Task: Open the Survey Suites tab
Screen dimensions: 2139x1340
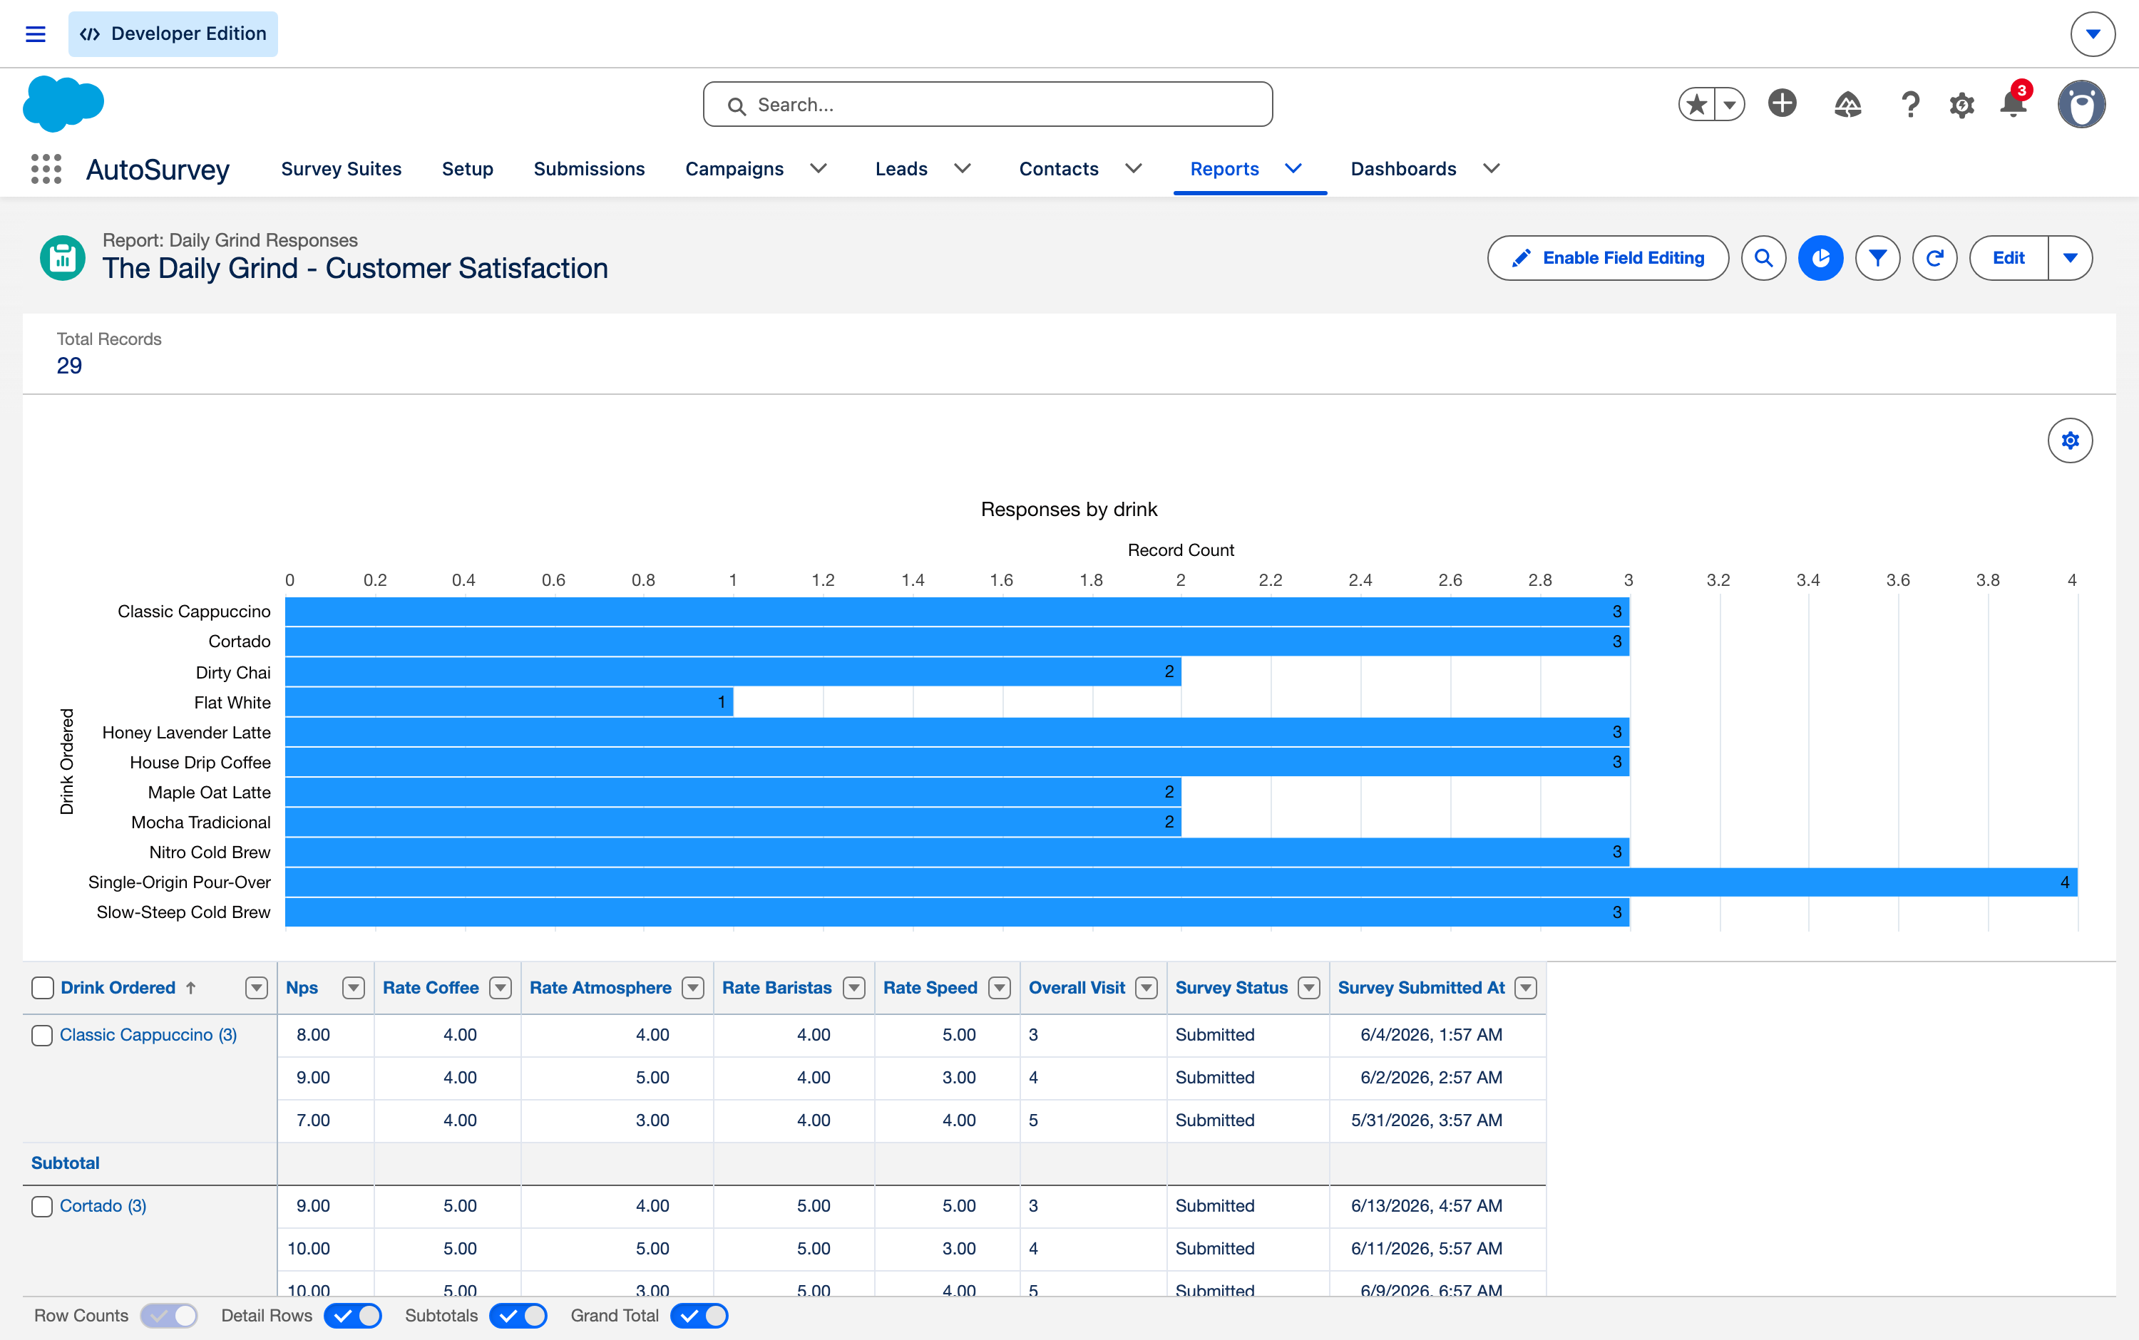Action: [x=340, y=168]
